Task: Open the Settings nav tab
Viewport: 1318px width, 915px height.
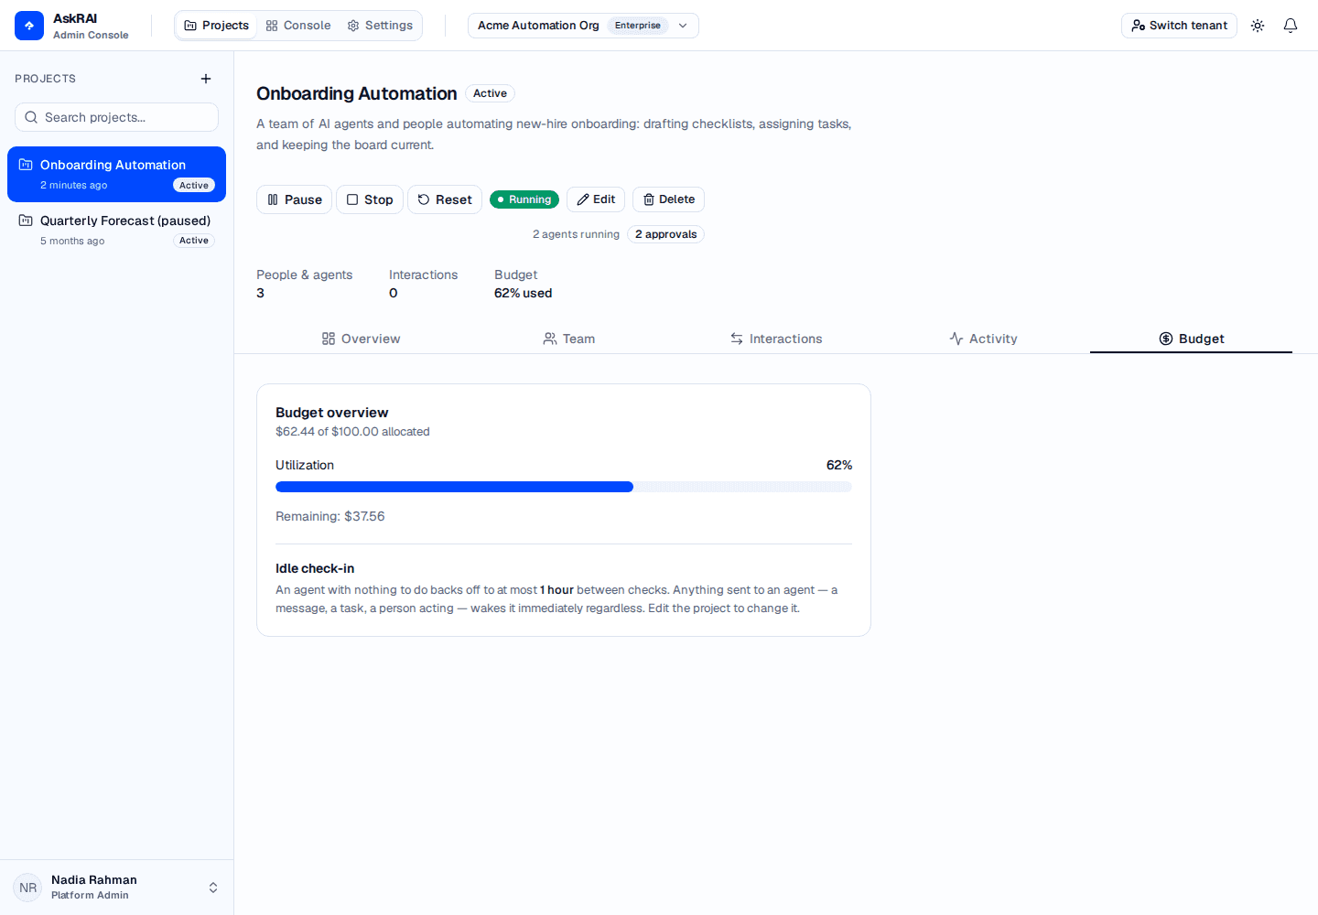Action: [x=380, y=26]
